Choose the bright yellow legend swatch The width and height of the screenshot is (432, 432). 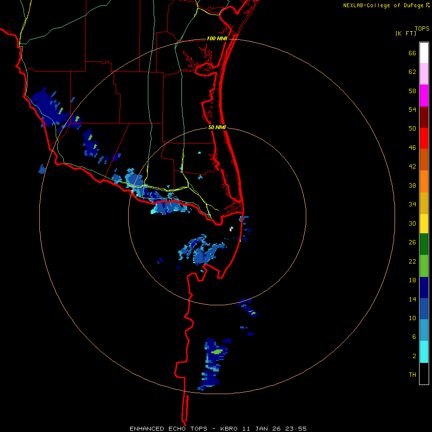point(424,224)
